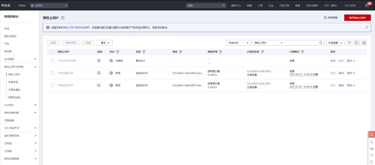
Task: Select shared bandwidth in the sidebar
Action: click(x=13, y=82)
